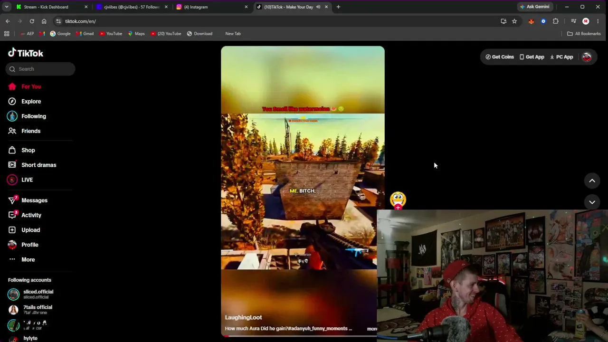Go back in browser history
The width and height of the screenshot is (608, 342).
pyautogui.click(x=8, y=21)
